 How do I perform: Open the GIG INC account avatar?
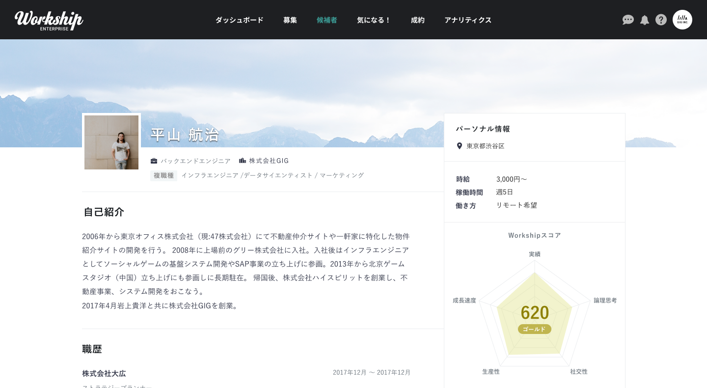click(x=682, y=20)
